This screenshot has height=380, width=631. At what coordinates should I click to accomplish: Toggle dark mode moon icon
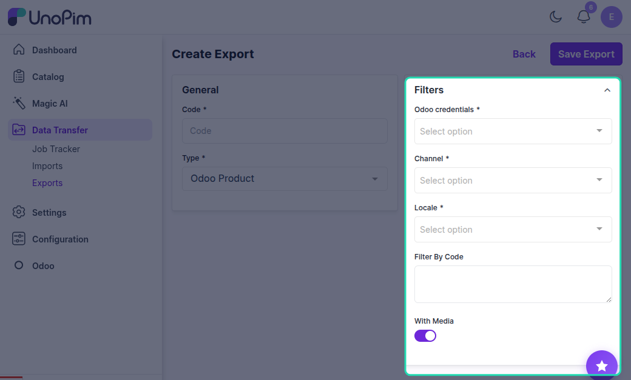click(x=556, y=17)
